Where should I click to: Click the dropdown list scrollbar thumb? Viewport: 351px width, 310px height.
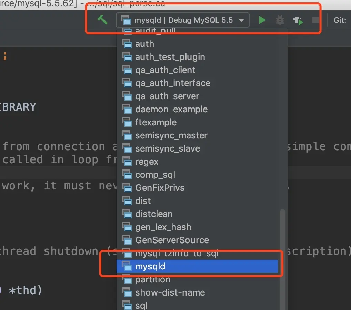coord(283,259)
